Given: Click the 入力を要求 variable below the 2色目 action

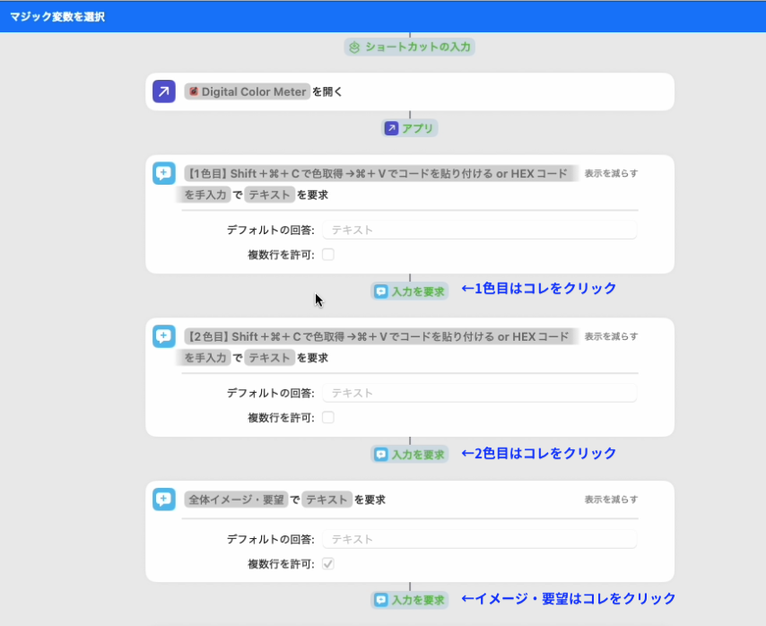Looking at the screenshot, I should 409,454.
